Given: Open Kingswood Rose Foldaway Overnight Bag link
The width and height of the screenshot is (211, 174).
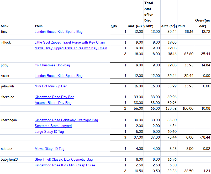Looking at the screenshot, I should [66, 120].
